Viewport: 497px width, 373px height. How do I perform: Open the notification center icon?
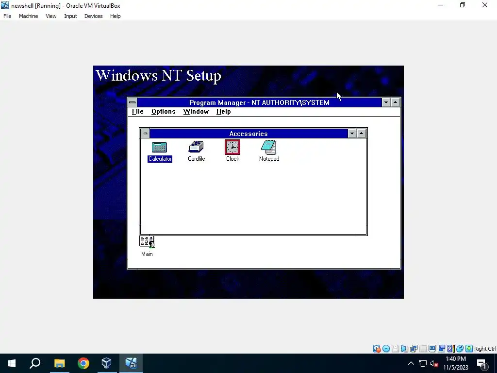coord(482,364)
